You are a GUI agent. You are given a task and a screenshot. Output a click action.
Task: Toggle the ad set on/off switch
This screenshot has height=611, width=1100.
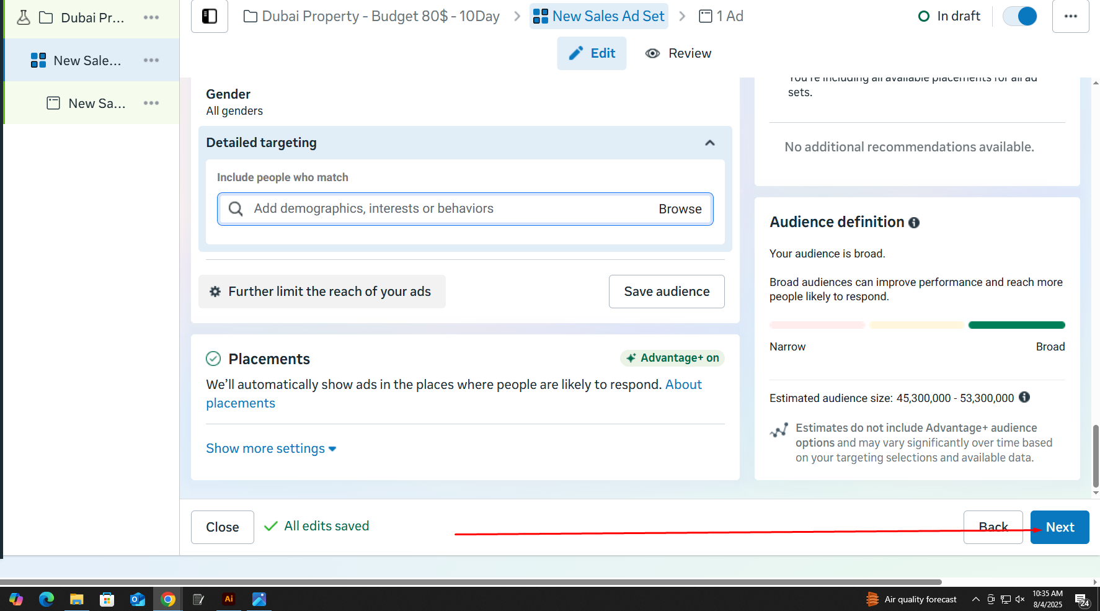1020,16
